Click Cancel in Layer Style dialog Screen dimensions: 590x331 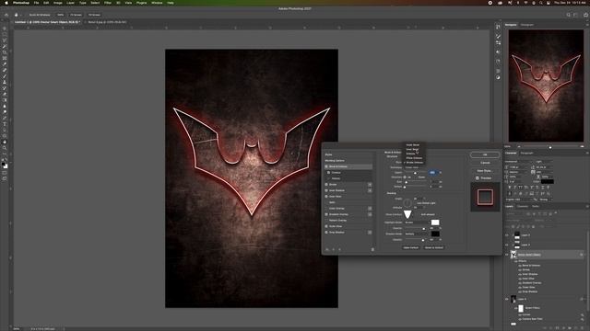pyautogui.click(x=485, y=163)
